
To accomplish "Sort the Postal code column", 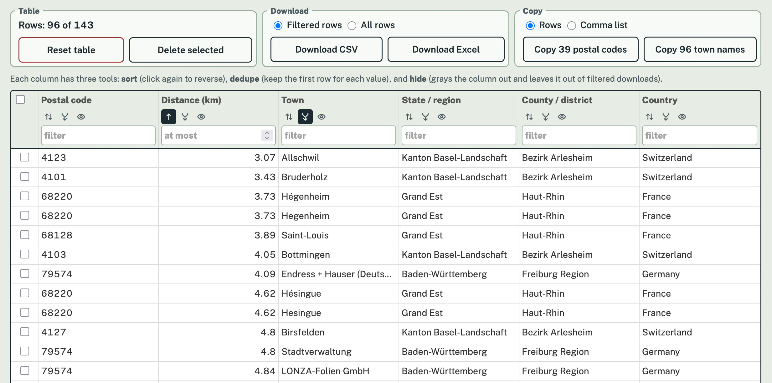I will (49, 117).
